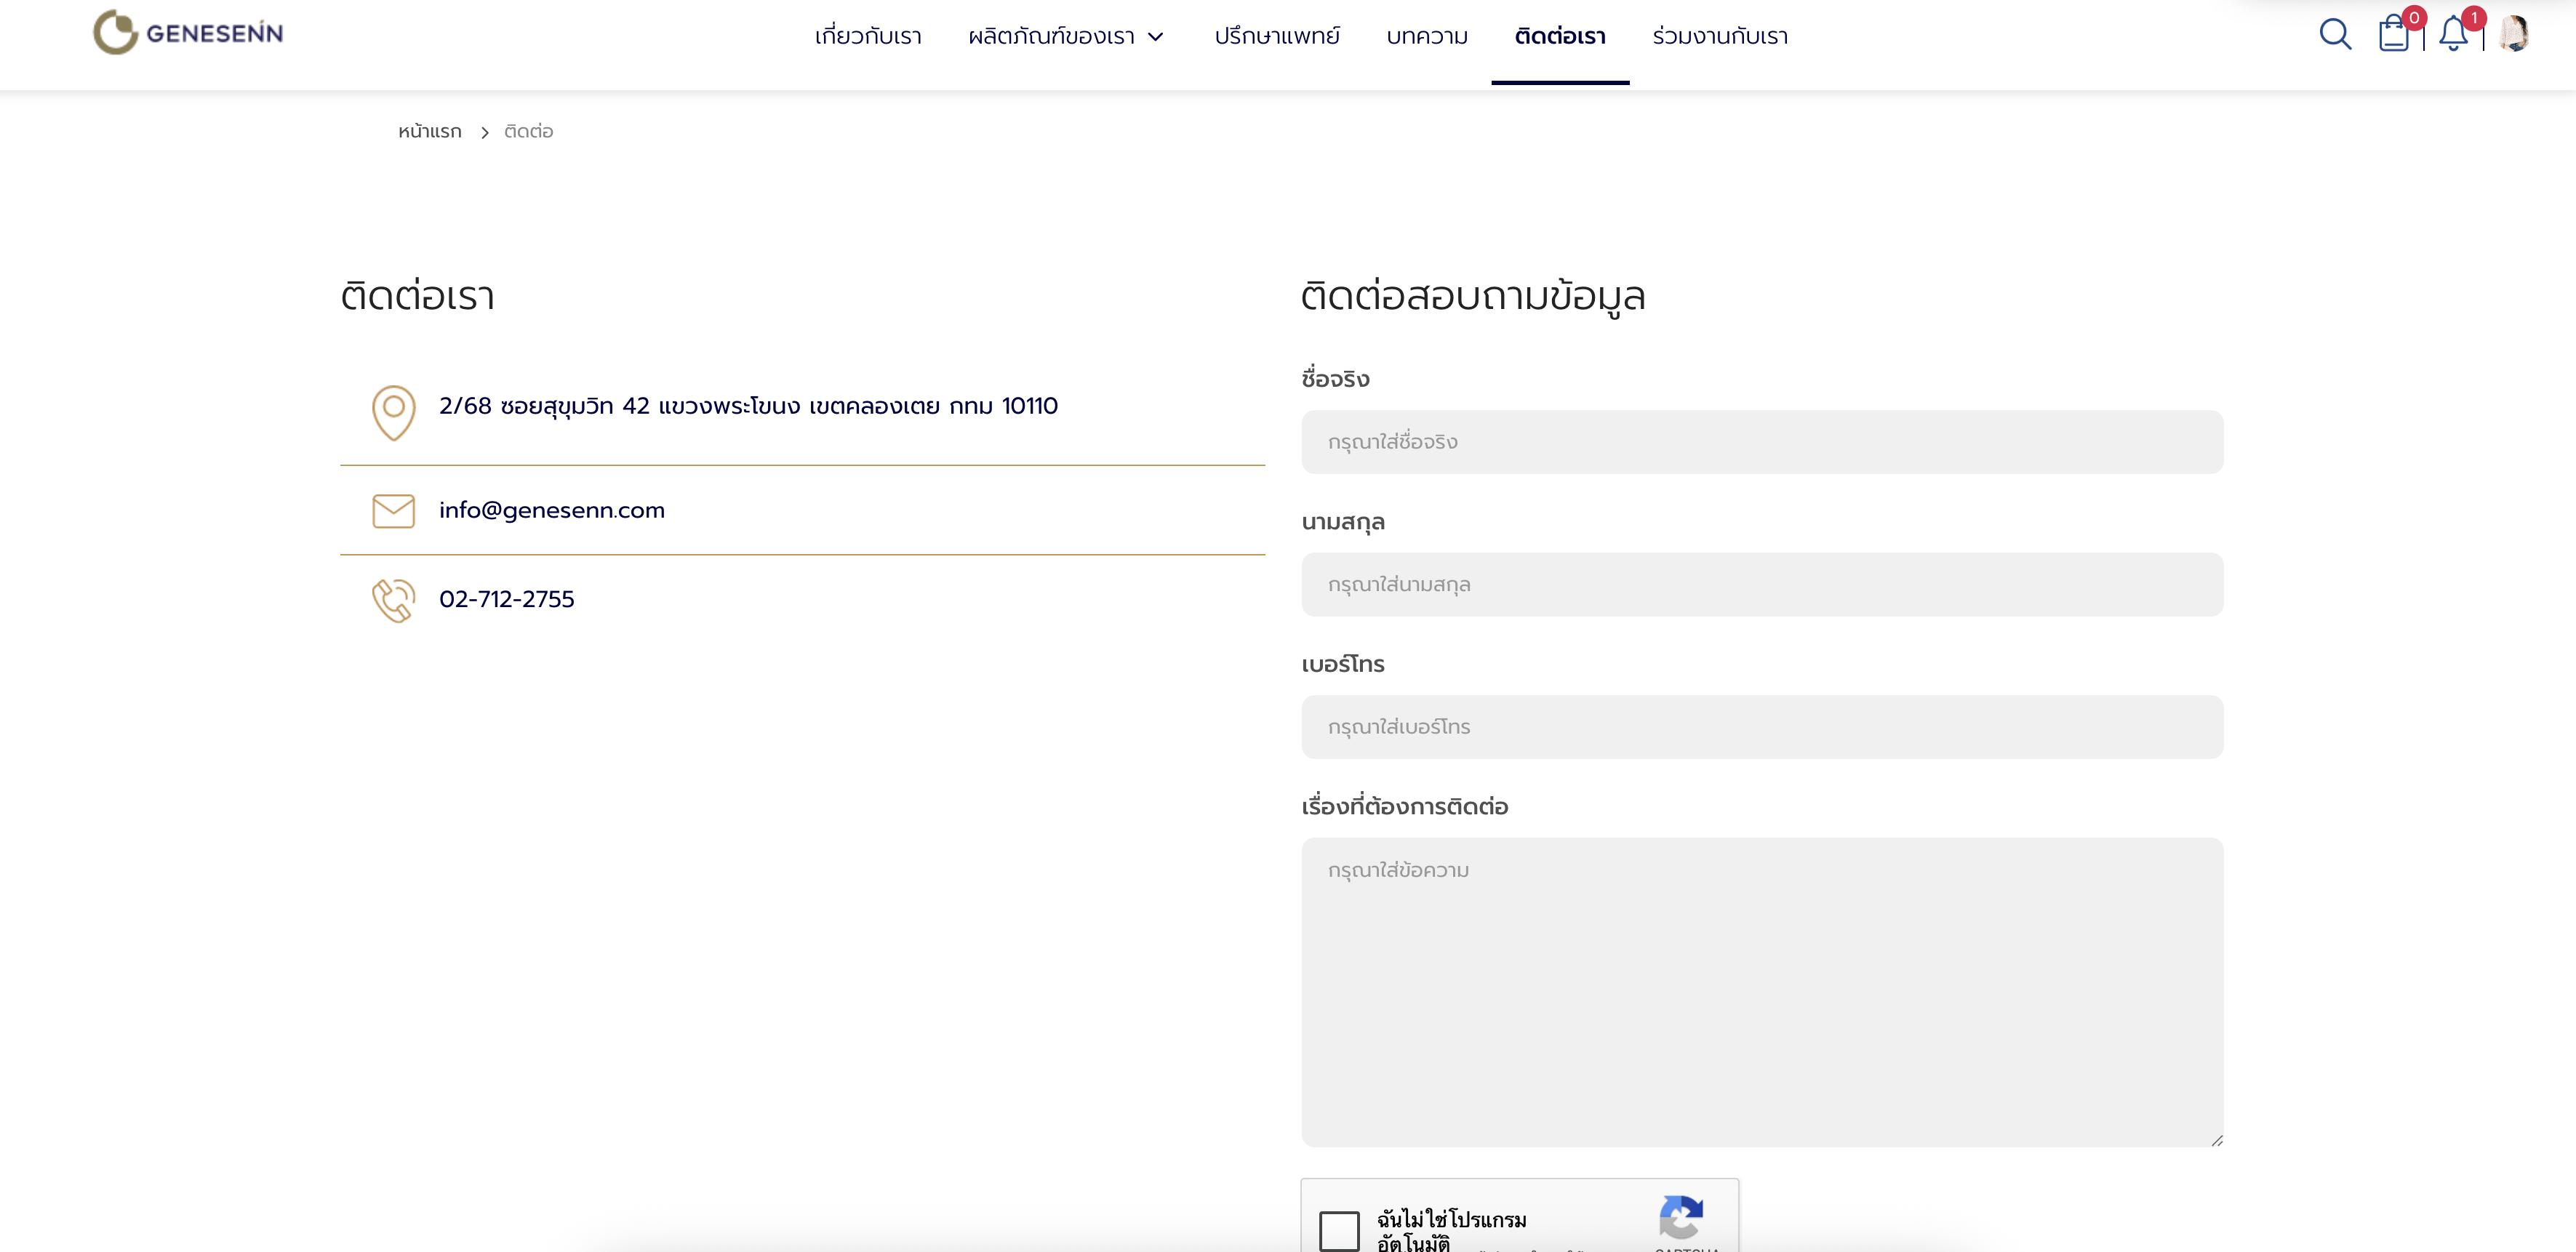Click the user profile avatar
Viewport: 2576px width, 1252px height.
2513,33
